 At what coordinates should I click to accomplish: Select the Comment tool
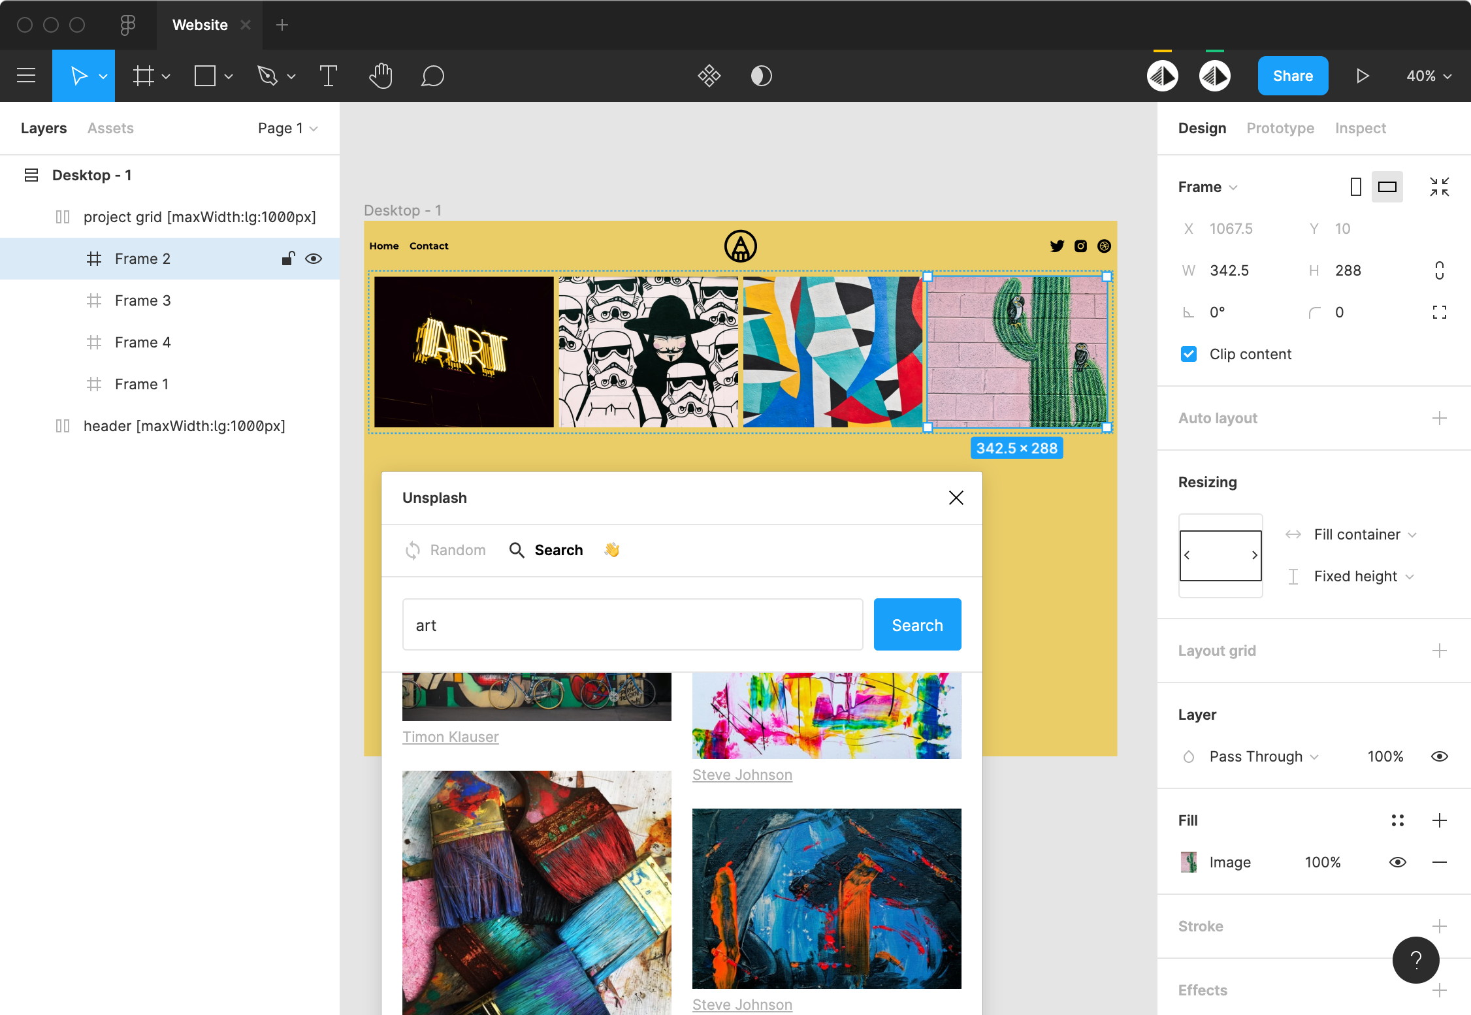432,76
